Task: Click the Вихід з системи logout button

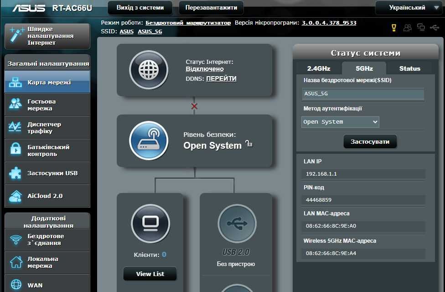Action: tap(140, 8)
